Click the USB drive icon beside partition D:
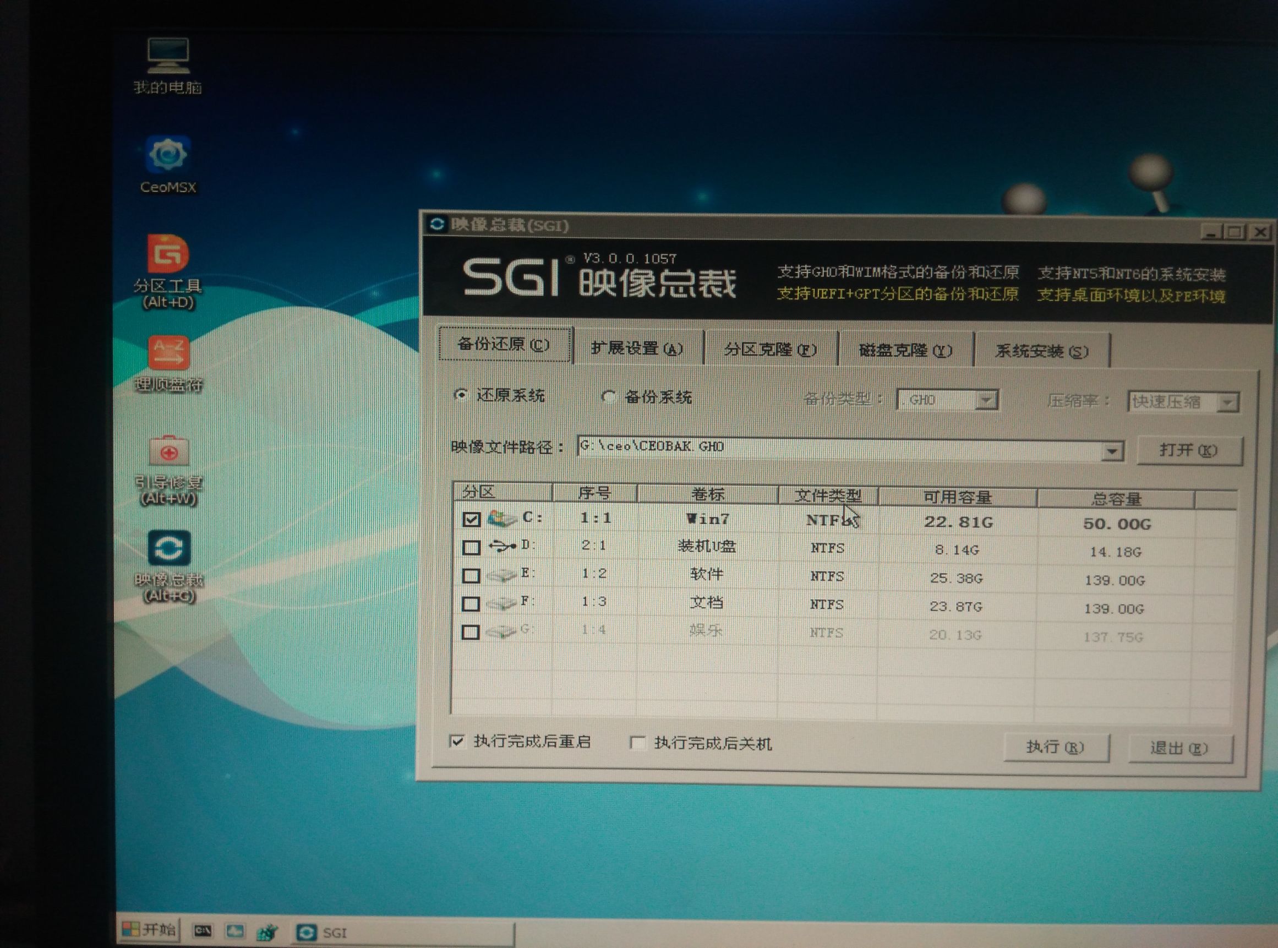This screenshot has height=948, width=1278. point(502,548)
